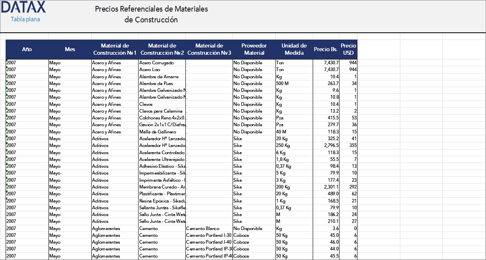Click the report title Precios Referenciales de Materiales
The image size is (486, 260).
pyautogui.click(x=151, y=9)
